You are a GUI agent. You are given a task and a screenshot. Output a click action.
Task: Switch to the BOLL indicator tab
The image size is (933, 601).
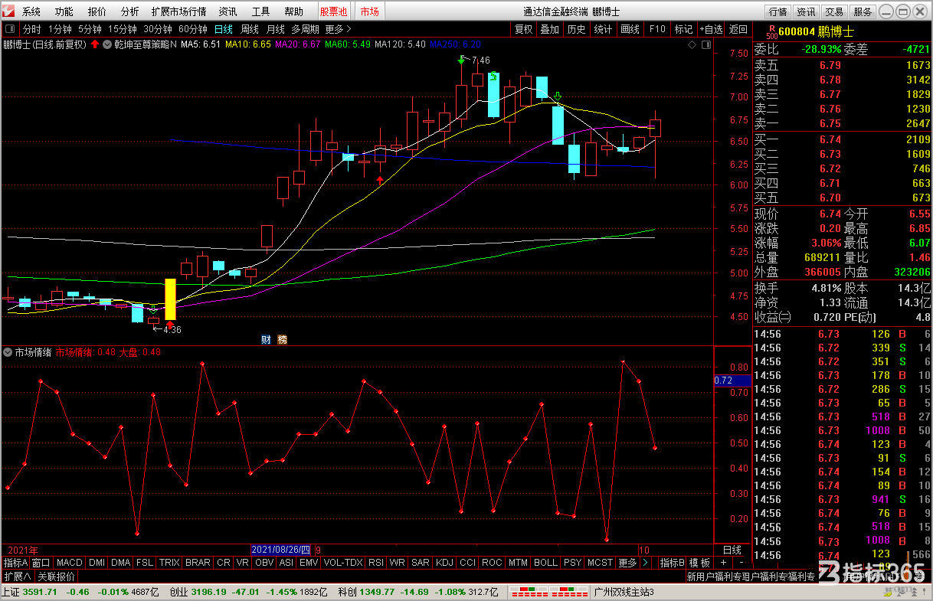(545, 563)
